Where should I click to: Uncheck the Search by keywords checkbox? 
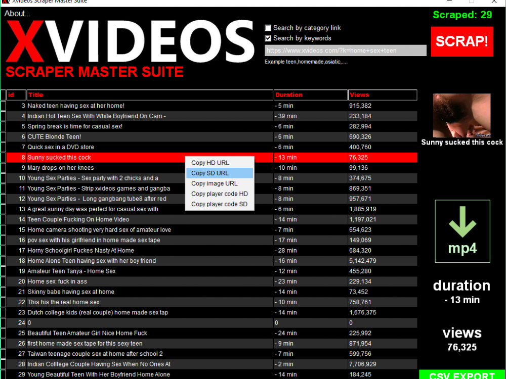click(x=268, y=38)
